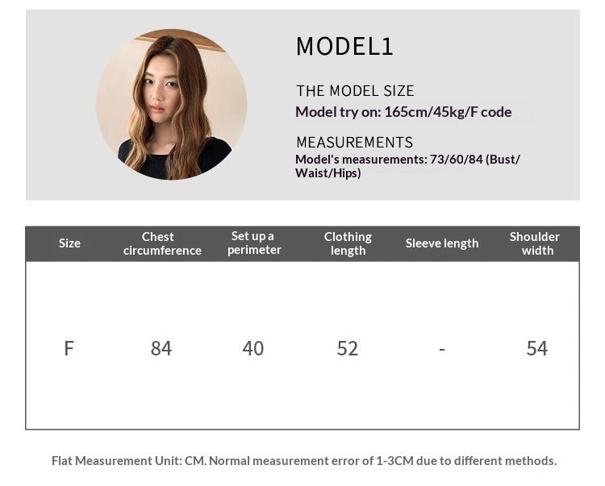Select the Chest circumference column header

(x=161, y=243)
